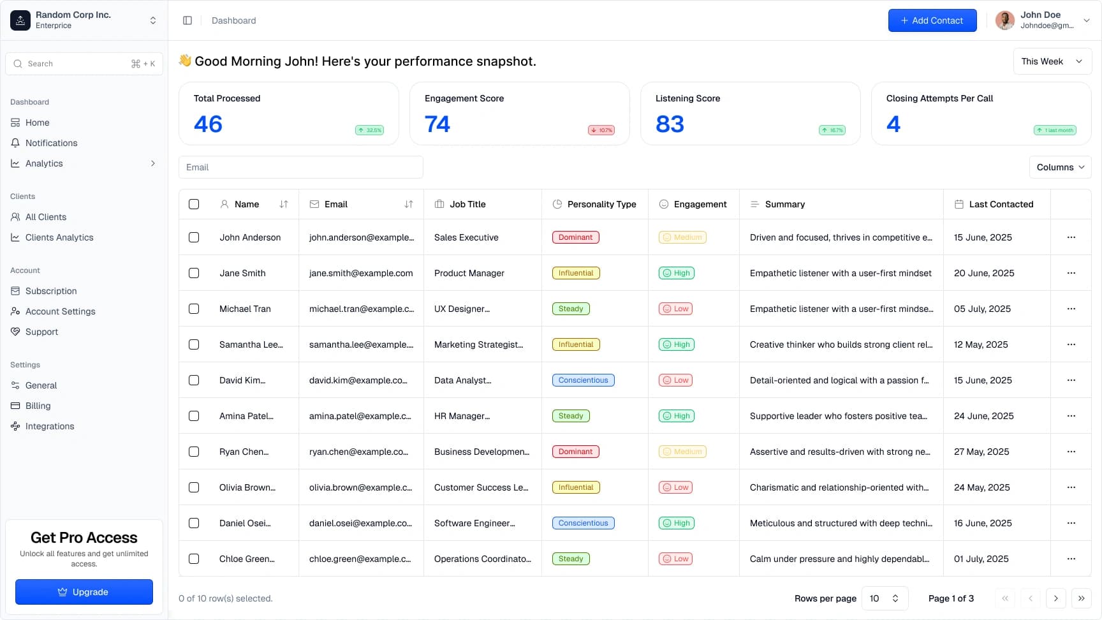Screen dimensions: 1102x620
Task: Jump to last page double arrow
Action: pos(1081,598)
